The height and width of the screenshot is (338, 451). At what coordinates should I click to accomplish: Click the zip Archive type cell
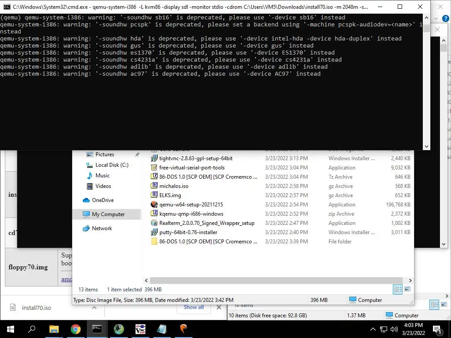341,214
